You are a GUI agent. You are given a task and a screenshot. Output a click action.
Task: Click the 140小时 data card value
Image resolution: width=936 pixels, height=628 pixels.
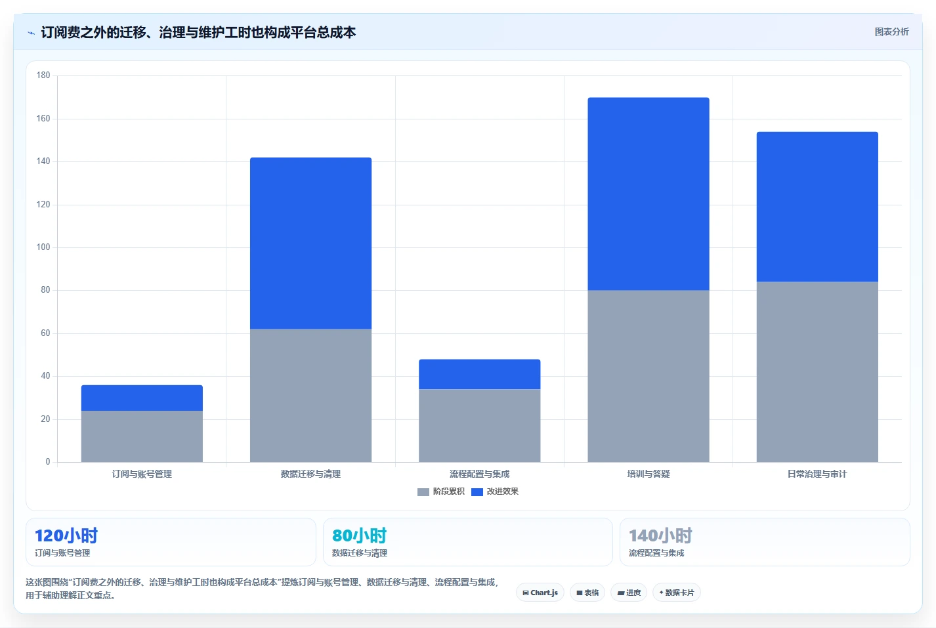(660, 535)
